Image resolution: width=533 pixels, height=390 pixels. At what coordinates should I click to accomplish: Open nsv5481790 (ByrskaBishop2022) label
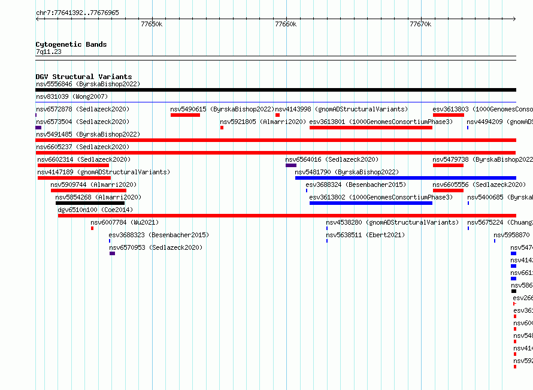(x=347, y=172)
